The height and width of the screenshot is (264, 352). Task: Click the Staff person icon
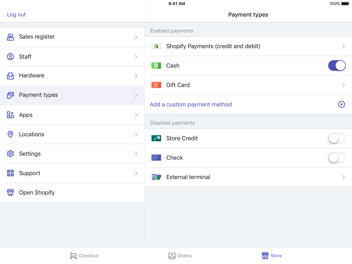click(10, 57)
